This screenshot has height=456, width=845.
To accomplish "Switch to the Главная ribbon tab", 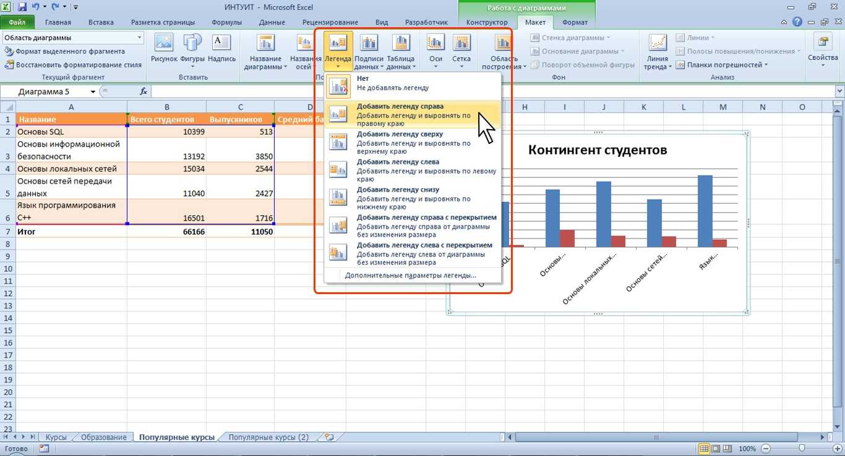I will tap(58, 22).
